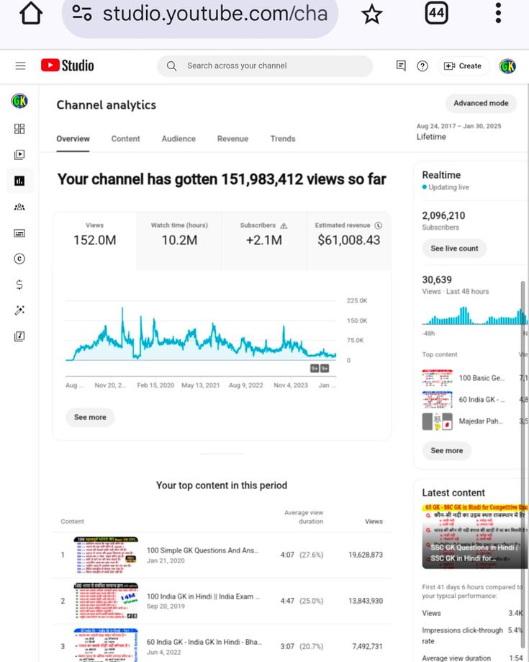The height and width of the screenshot is (662, 529).
Task: Expand chart with See more below graph
Action: pos(90,417)
